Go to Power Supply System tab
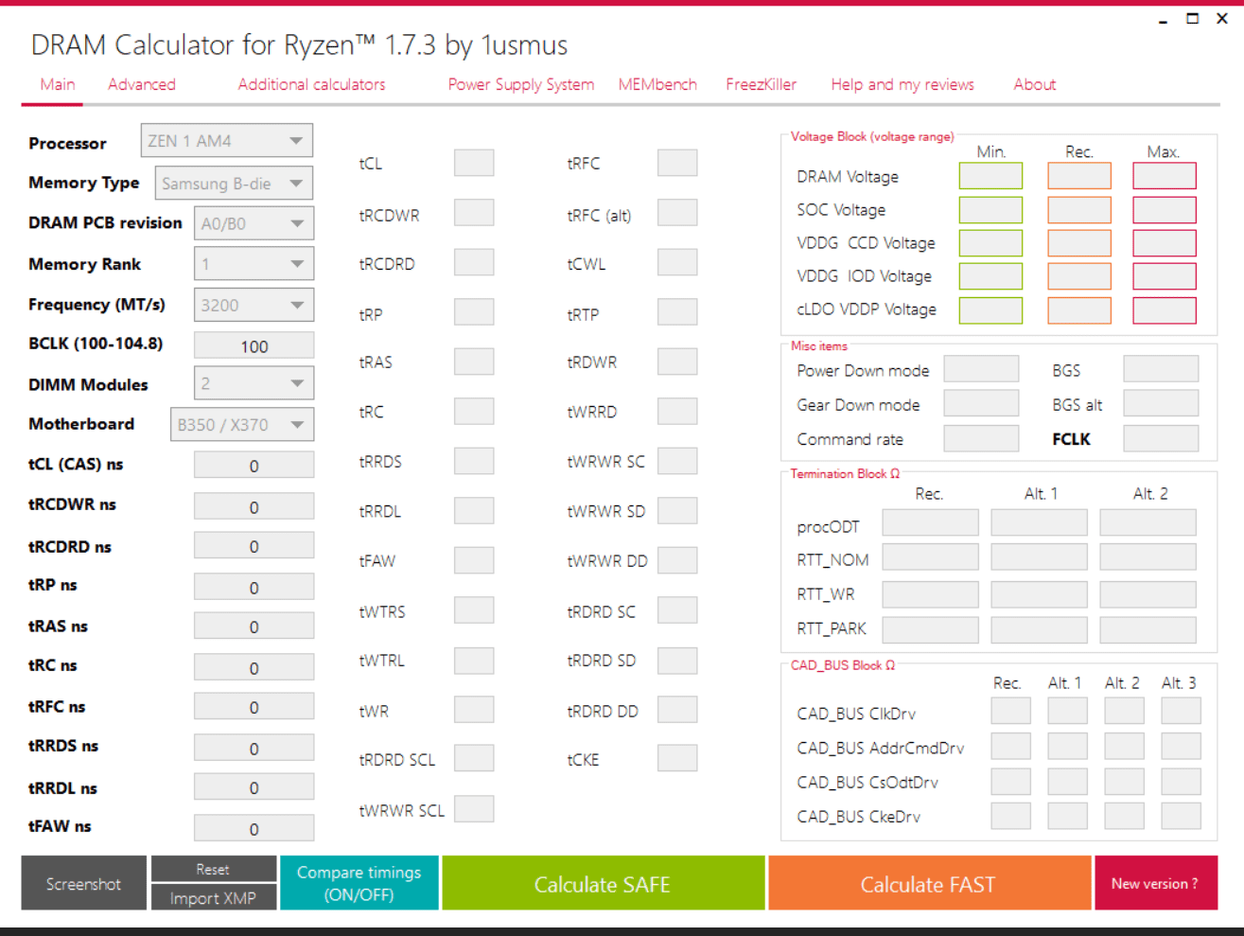 click(521, 84)
